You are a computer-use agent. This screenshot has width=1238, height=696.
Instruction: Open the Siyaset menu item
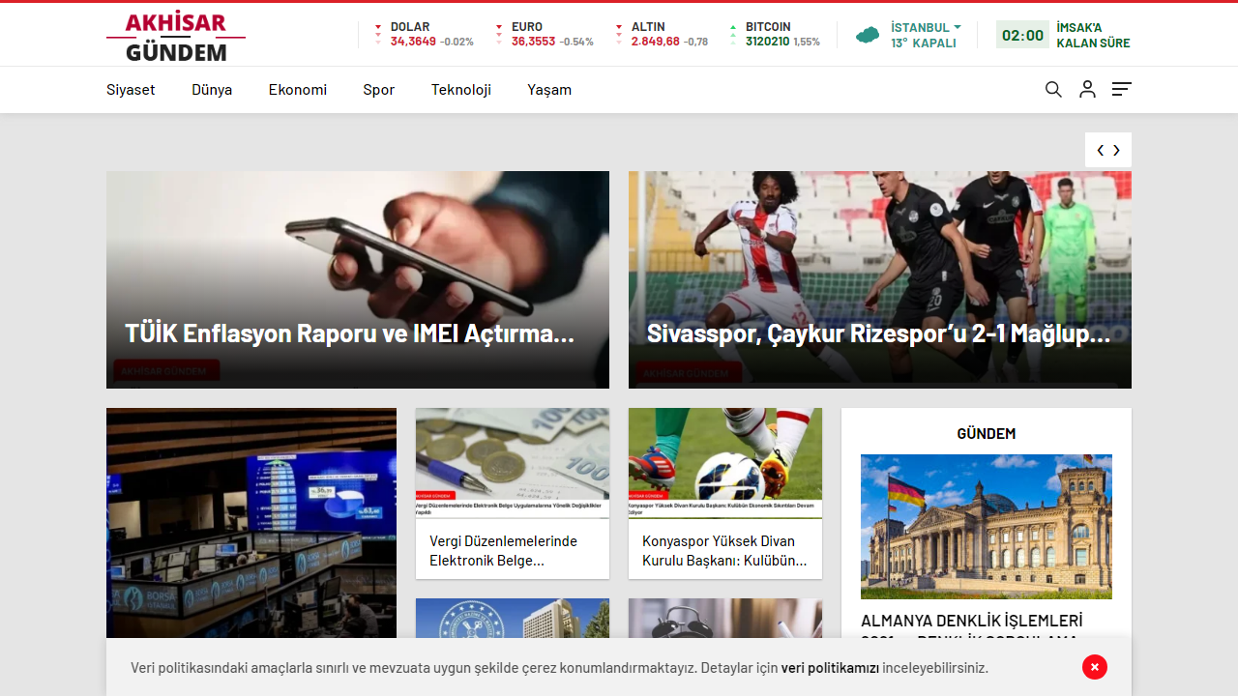point(131,89)
